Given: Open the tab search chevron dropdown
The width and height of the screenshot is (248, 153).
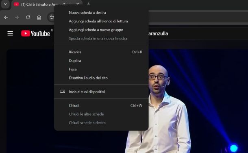Looking at the screenshot, I should 5,4.
